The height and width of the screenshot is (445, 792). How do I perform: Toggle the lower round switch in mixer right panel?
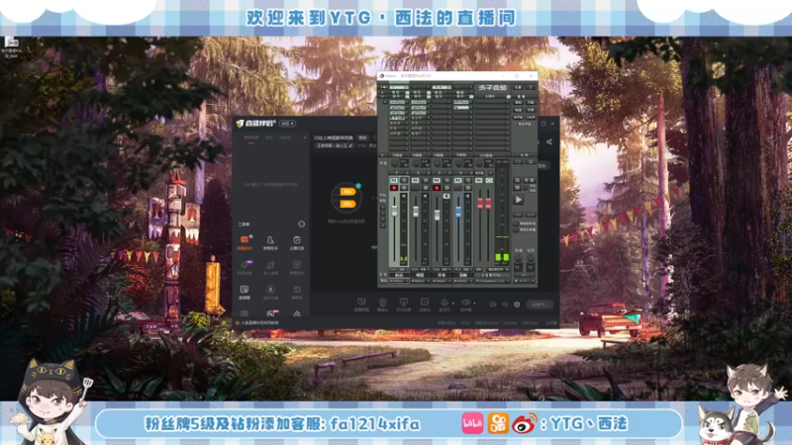point(516,230)
